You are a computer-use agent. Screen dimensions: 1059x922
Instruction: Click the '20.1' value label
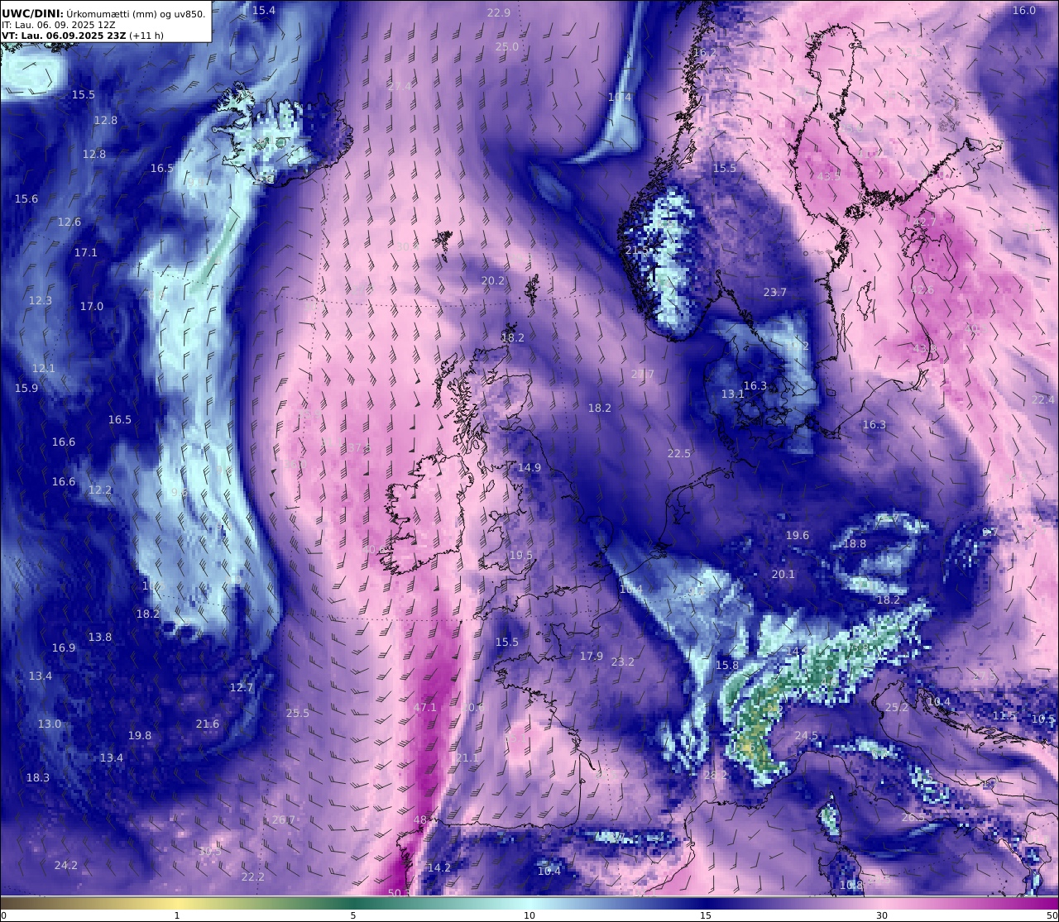(783, 574)
